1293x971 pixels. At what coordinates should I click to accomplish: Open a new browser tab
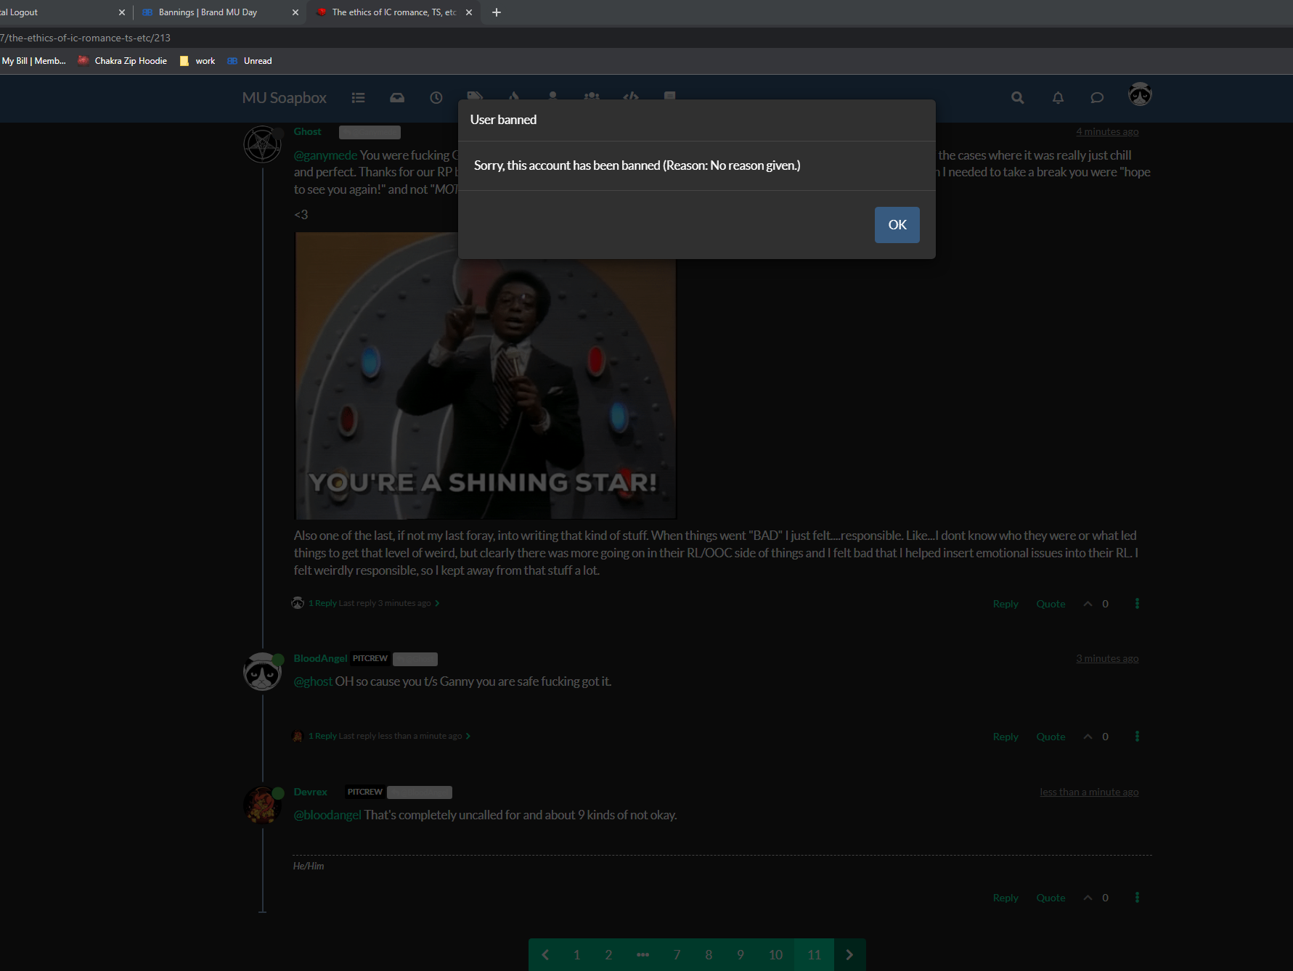pos(497,12)
